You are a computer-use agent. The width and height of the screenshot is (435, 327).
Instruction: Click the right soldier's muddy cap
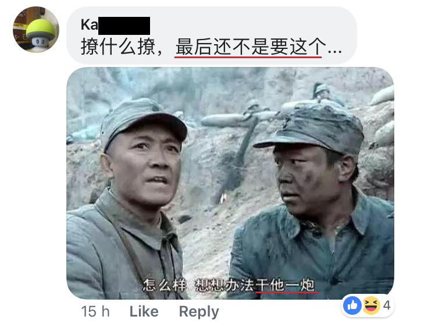point(311,127)
